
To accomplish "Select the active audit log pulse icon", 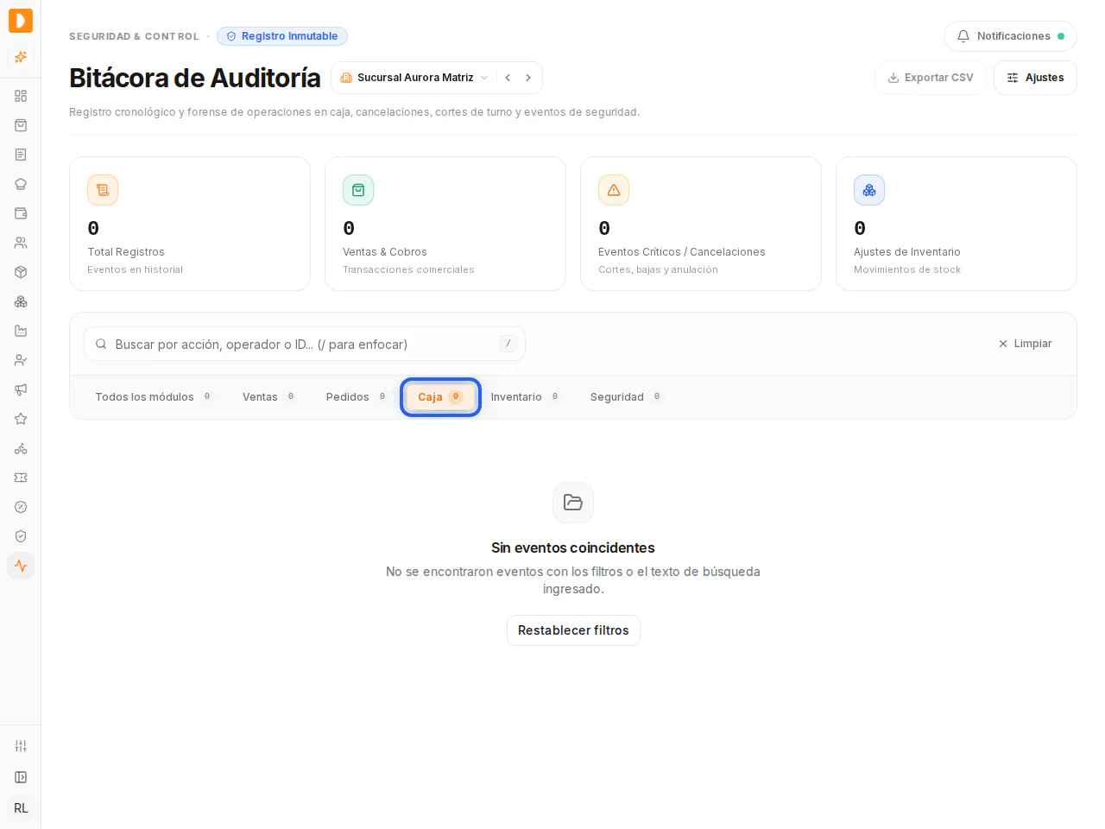I will click(x=21, y=566).
